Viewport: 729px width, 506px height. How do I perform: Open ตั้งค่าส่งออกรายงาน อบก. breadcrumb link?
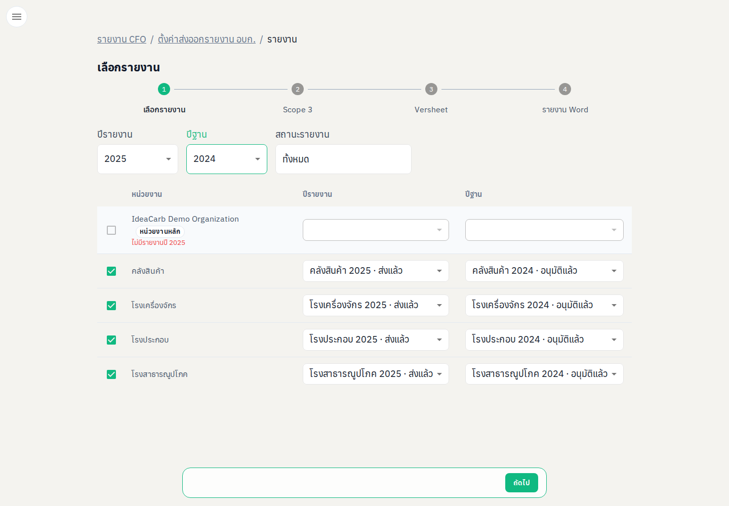point(207,39)
